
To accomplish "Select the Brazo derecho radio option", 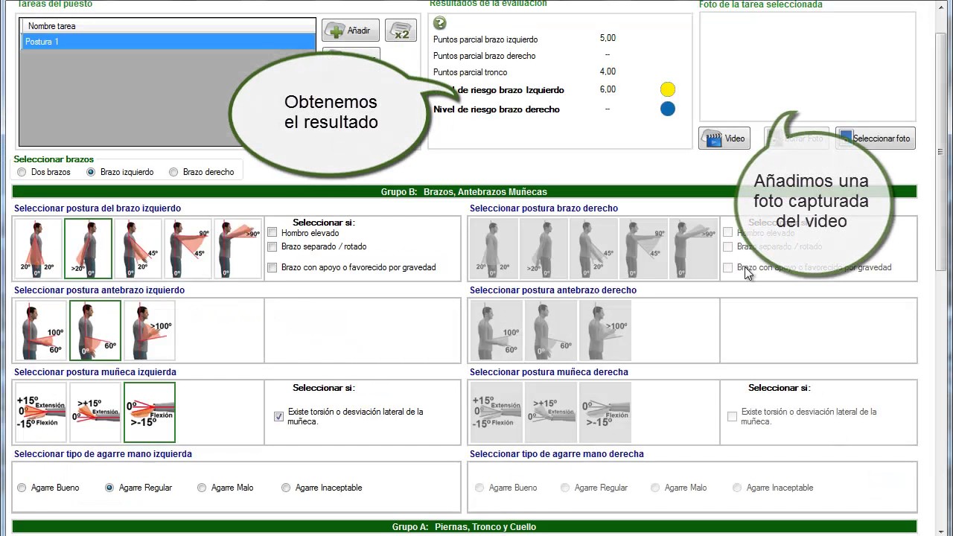I will [x=173, y=172].
